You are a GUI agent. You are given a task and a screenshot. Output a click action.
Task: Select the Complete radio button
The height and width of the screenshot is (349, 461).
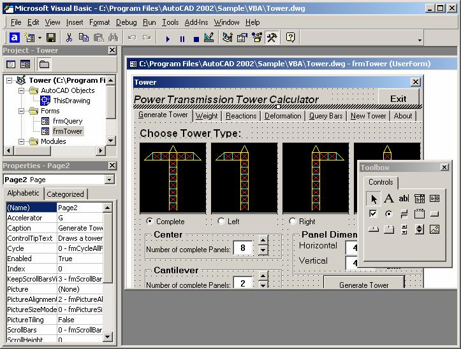click(150, 221)
